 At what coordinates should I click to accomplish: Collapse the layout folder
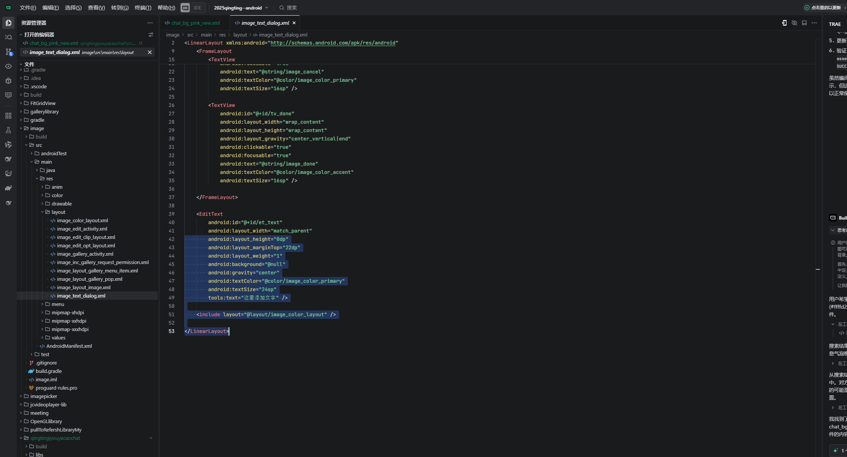pos(58,212)
